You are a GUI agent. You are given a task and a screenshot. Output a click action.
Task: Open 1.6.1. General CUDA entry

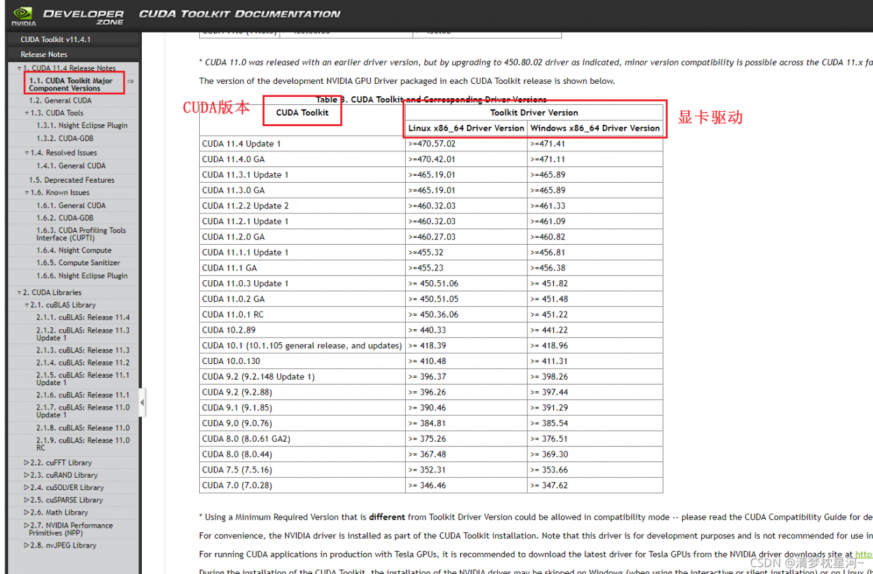71,205
